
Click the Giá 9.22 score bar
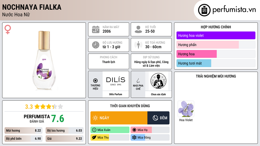[x=64, y=139]
